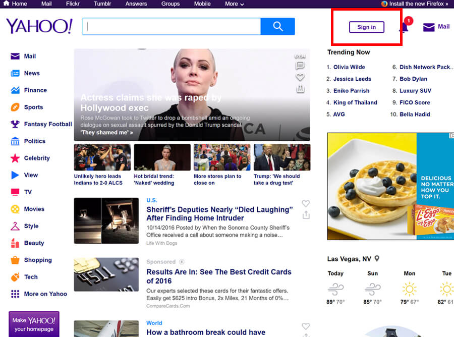Click the More on Yahoo grid icon
The image size is (454, 337).
point(15,294)
